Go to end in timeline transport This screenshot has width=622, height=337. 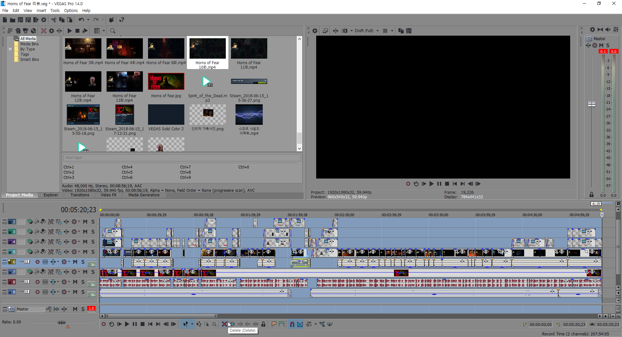tap(158, 324)
